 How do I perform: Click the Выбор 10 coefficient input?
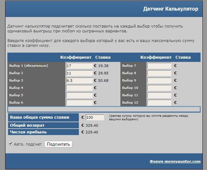coord(159,88)
